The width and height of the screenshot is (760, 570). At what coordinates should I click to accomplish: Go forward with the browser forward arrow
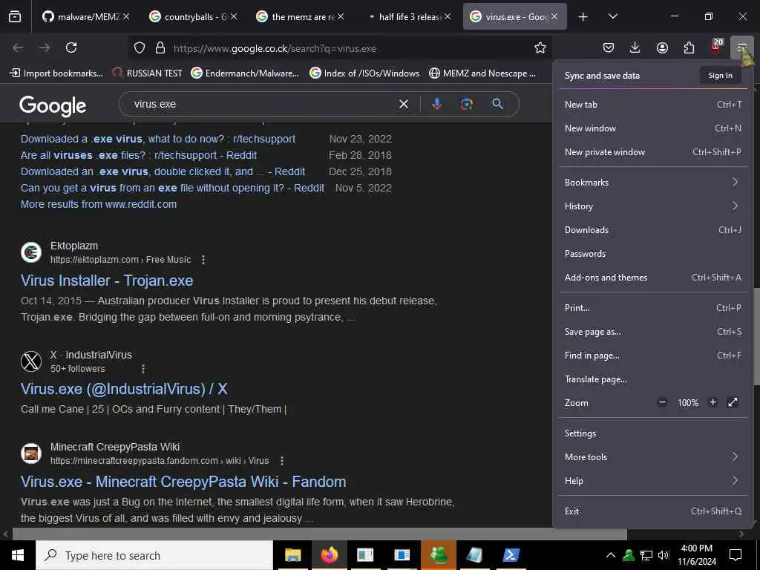(45, 47)
